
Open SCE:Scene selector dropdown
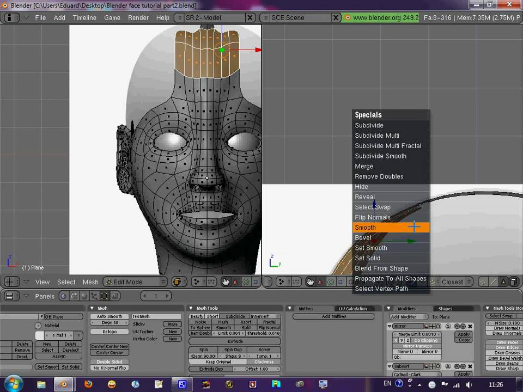265,17
